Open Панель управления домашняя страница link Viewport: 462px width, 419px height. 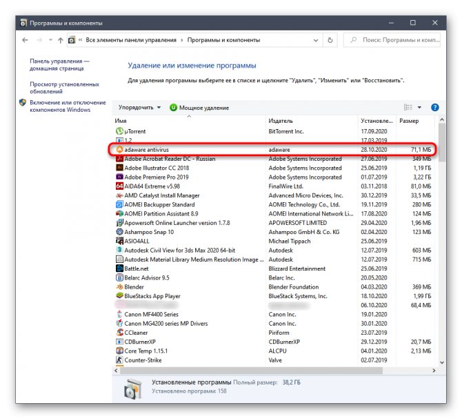pos(59,65)
